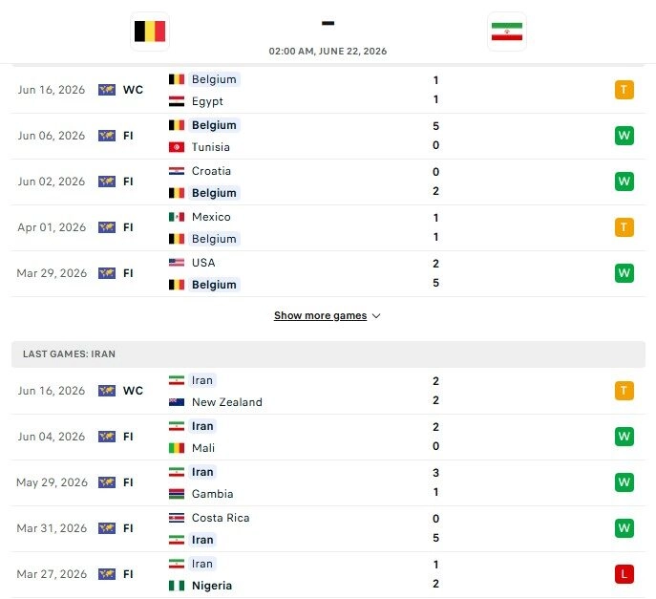Screen dimensions: 656x599
Task: Expand the Show more games list
Action: (321, 315)
